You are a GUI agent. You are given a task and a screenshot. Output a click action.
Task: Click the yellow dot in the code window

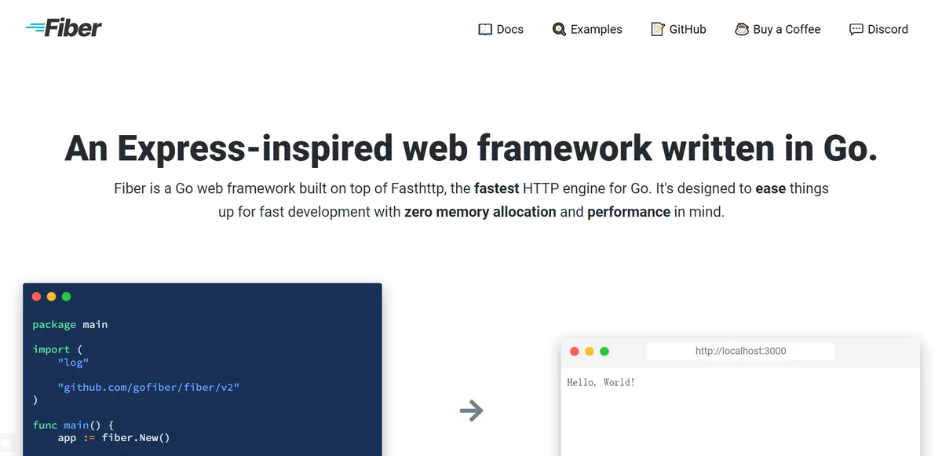pyautogui.click(x=51, y=297)
